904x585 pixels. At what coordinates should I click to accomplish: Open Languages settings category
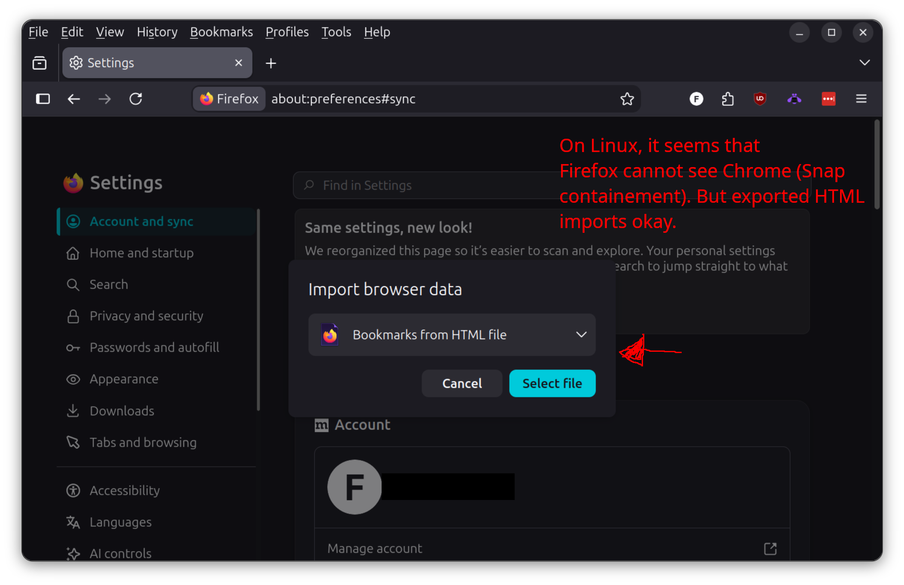(x=156, y=522)
